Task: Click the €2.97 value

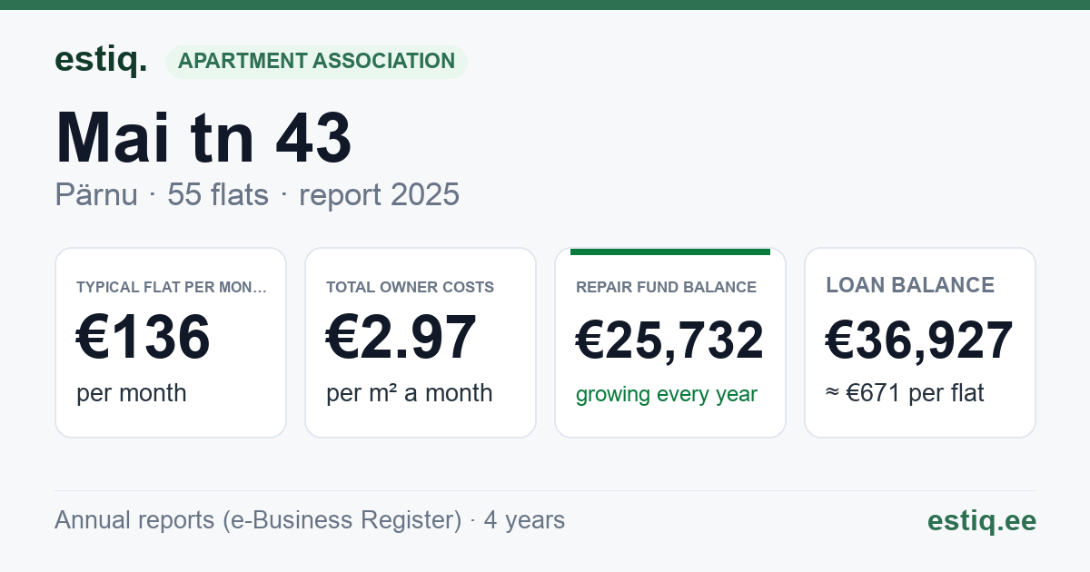Action: pyautogui.click(x=401, y=338)
